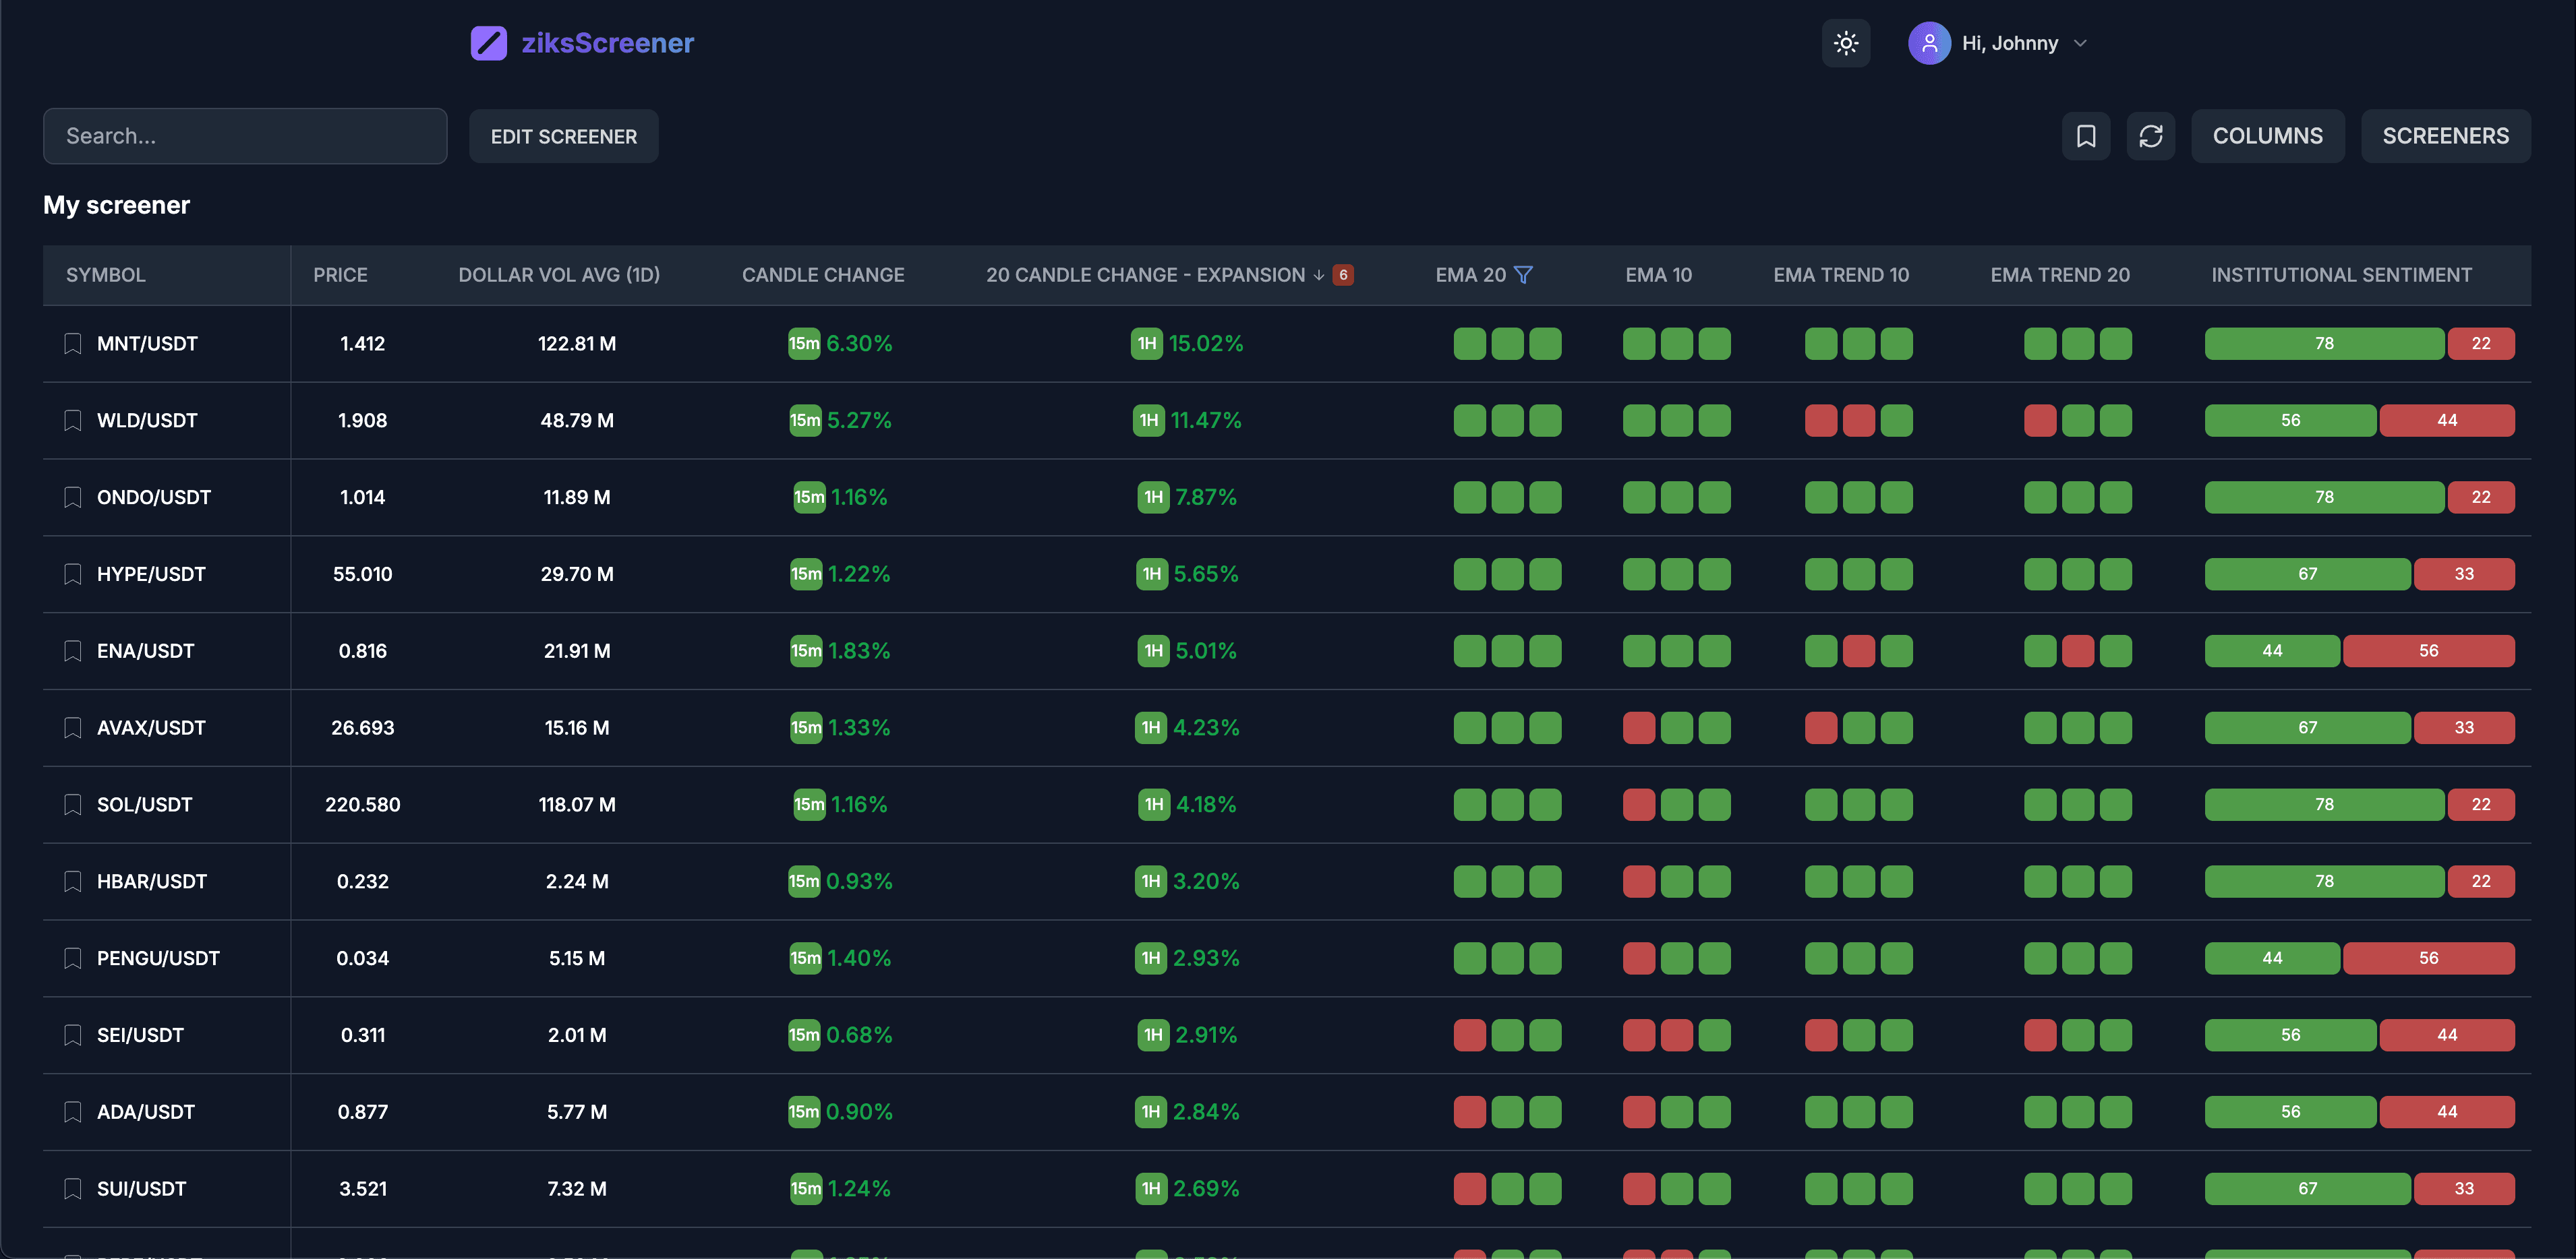Open the SCREENERS list

pyautogui.click(x=2445, y=136)
